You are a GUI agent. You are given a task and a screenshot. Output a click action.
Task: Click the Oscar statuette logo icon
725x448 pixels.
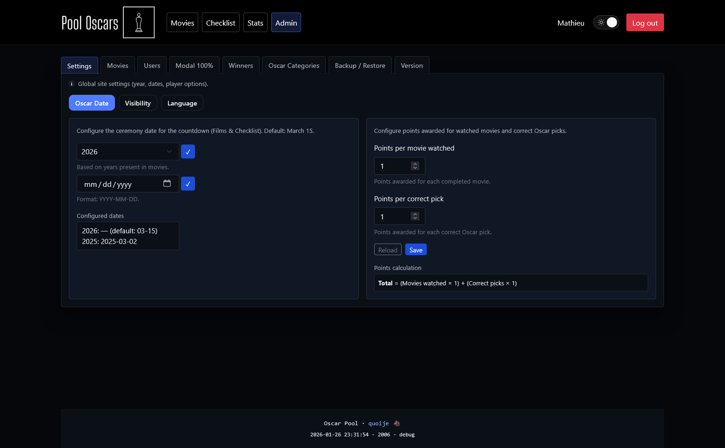coord(139,22)
